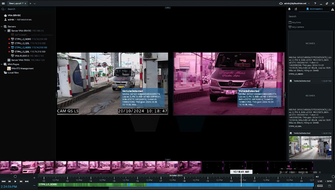The height and width of the screenshot is (190, 335).
Task: Open the bookmark thumbnail with toll booth
Action: (310, 148)
